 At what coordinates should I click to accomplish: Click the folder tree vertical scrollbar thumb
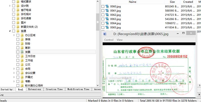point(98,22)
